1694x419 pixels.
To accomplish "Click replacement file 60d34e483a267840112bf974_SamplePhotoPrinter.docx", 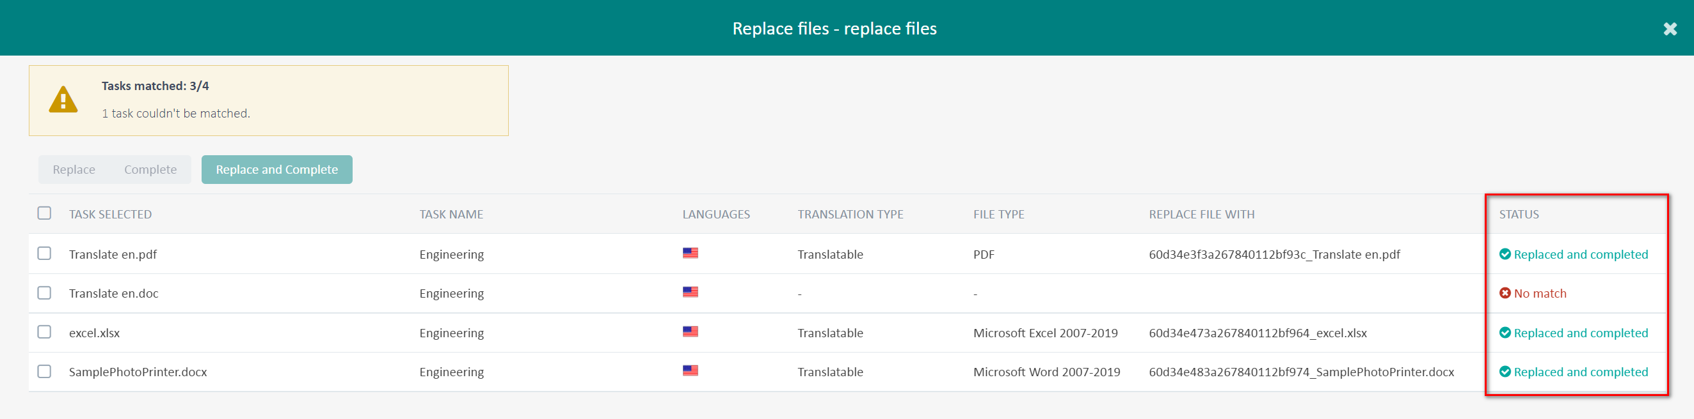I will [1302, 372].
